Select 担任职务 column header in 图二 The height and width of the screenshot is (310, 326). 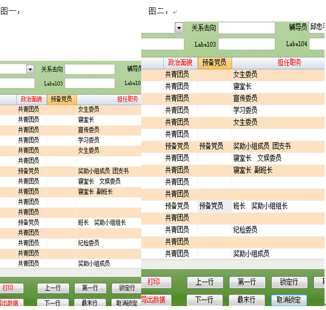point(278,63)
